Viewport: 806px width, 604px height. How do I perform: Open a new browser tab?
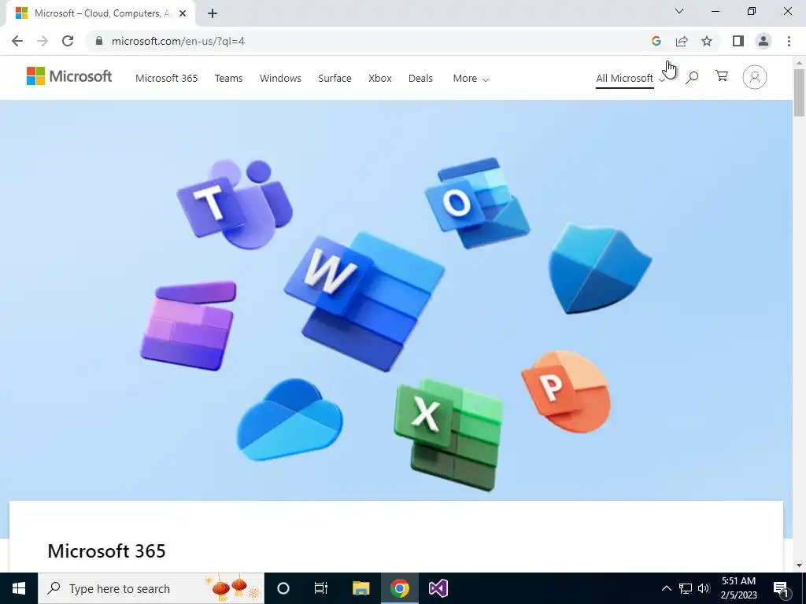tap(213, 14)
